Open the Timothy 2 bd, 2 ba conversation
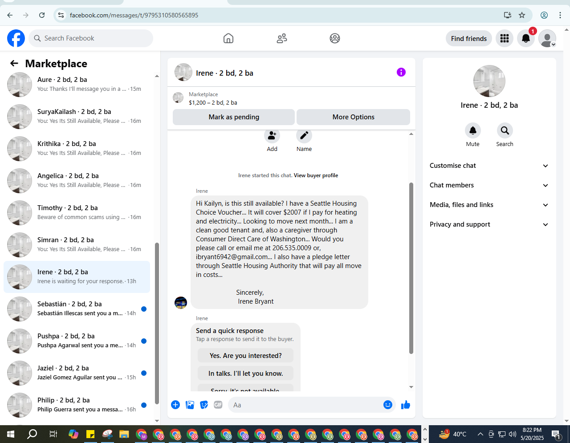Image resolution: width=570 pixels, height=443 pixels. [x=77, y=213]
